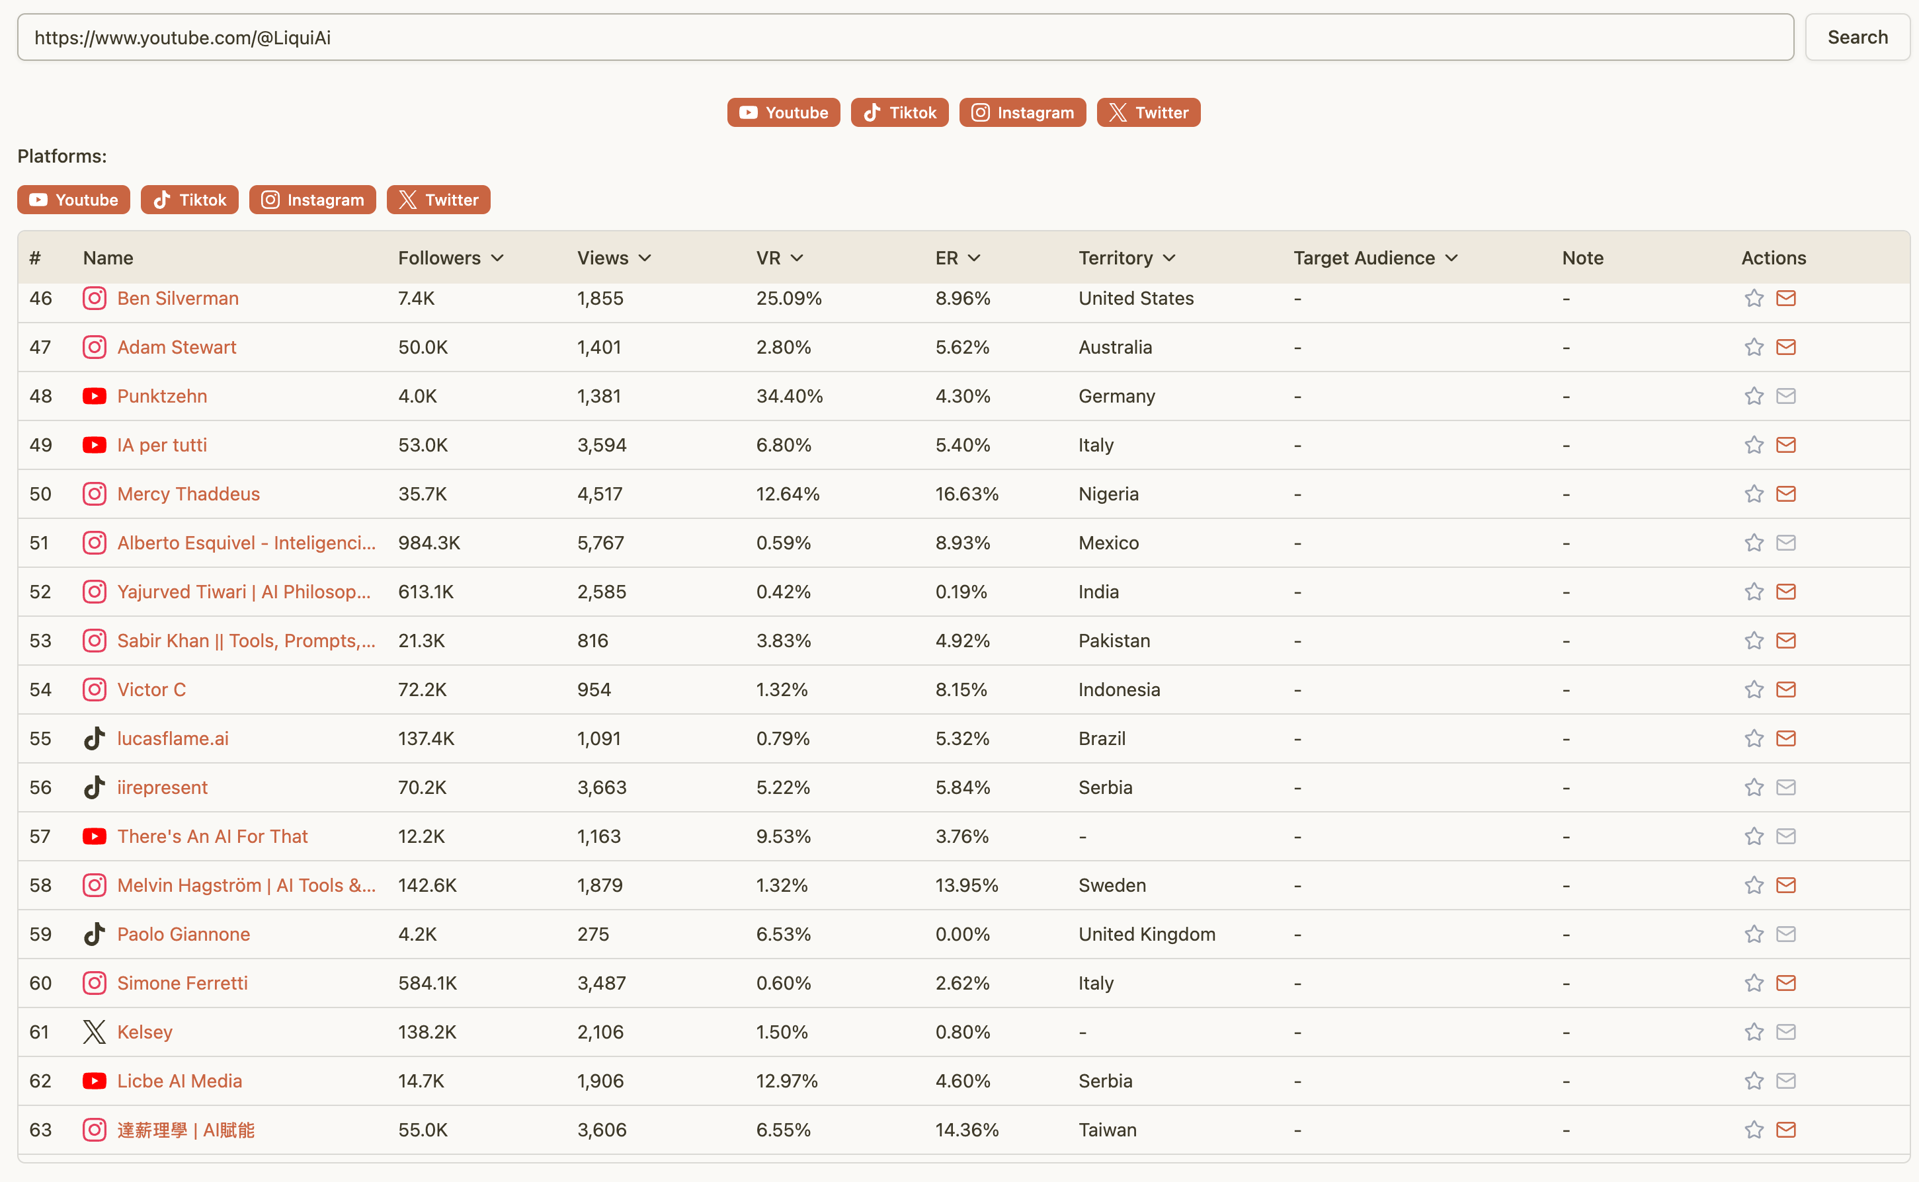Click Instagram icon beside Victor C

[94, 689]
